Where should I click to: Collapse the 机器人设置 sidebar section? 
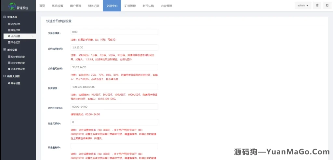coord(5,76)
